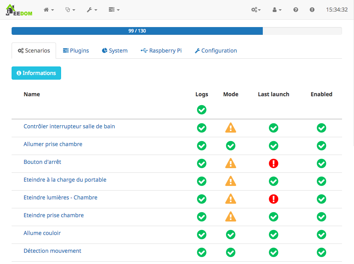Viewport: 354px width, 264px height.
Task: Toggle the Enabled status of Bouton d'arrêt
Action: pos(321,164)
